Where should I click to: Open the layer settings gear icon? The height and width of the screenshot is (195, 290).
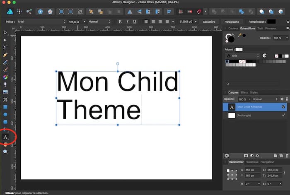point(282,99)
